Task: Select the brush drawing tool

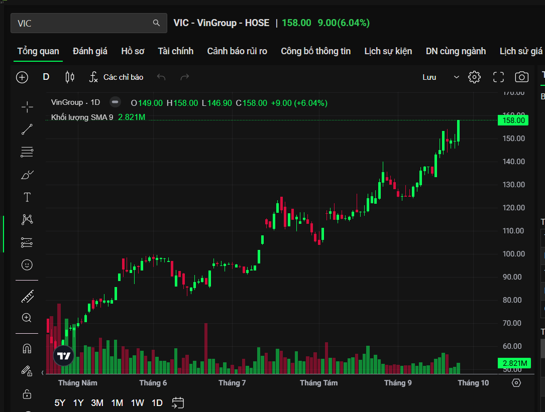Action: 27,175
